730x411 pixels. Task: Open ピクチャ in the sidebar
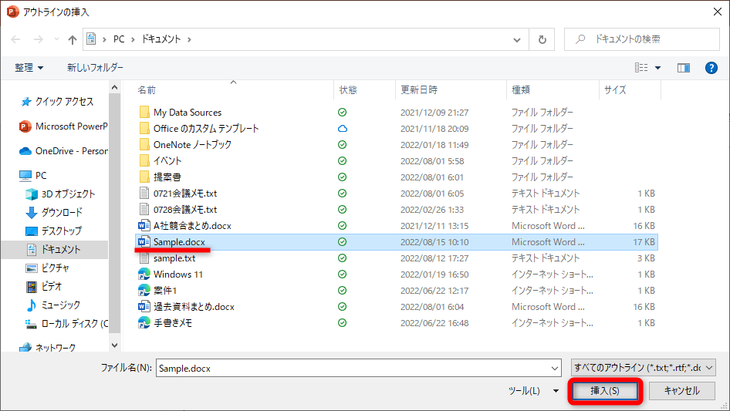tap(47, 268)
